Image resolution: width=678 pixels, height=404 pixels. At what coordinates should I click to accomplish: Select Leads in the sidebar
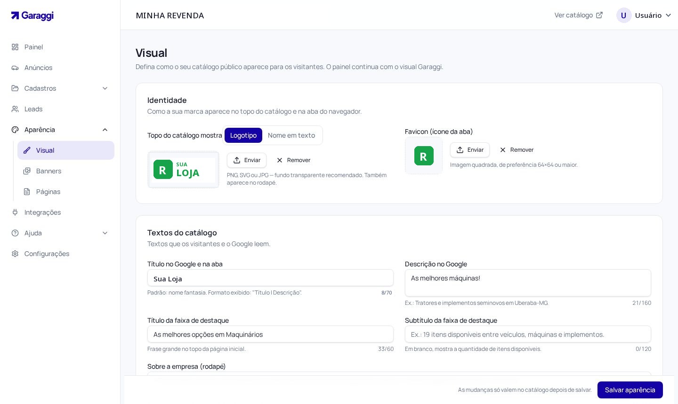click(x=60, y=109)
